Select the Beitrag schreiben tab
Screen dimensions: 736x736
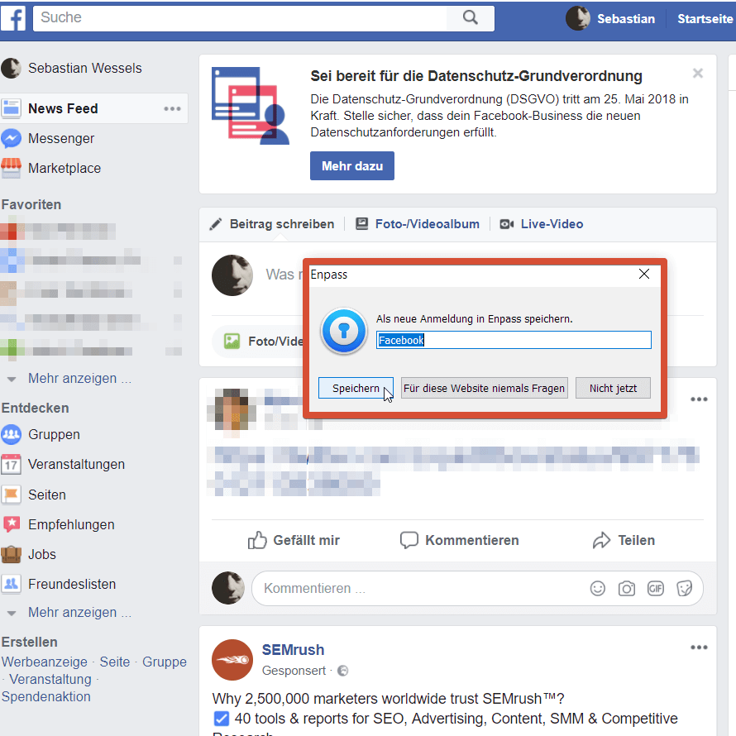272,224
